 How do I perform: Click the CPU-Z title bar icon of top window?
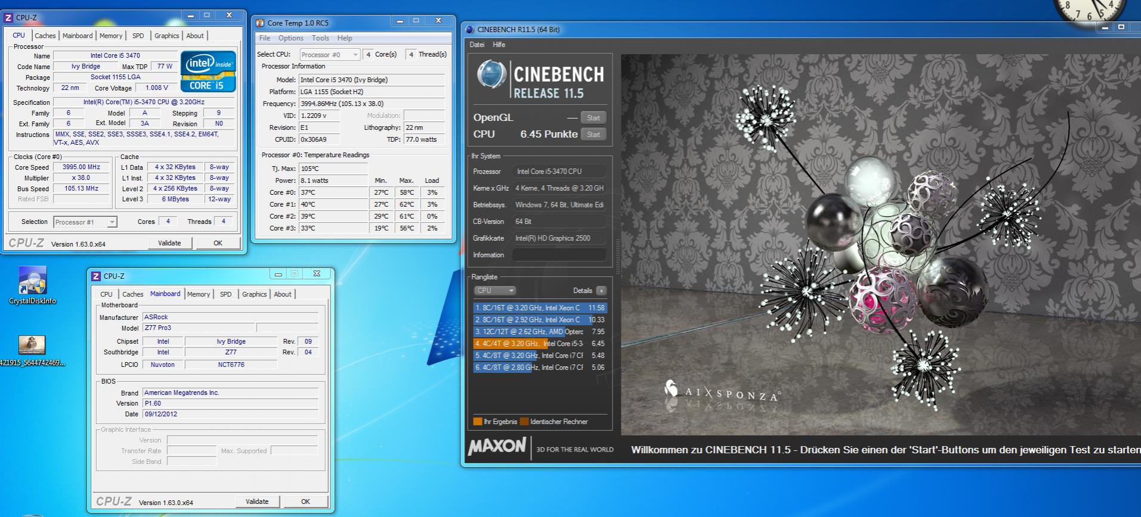(8, 18)
